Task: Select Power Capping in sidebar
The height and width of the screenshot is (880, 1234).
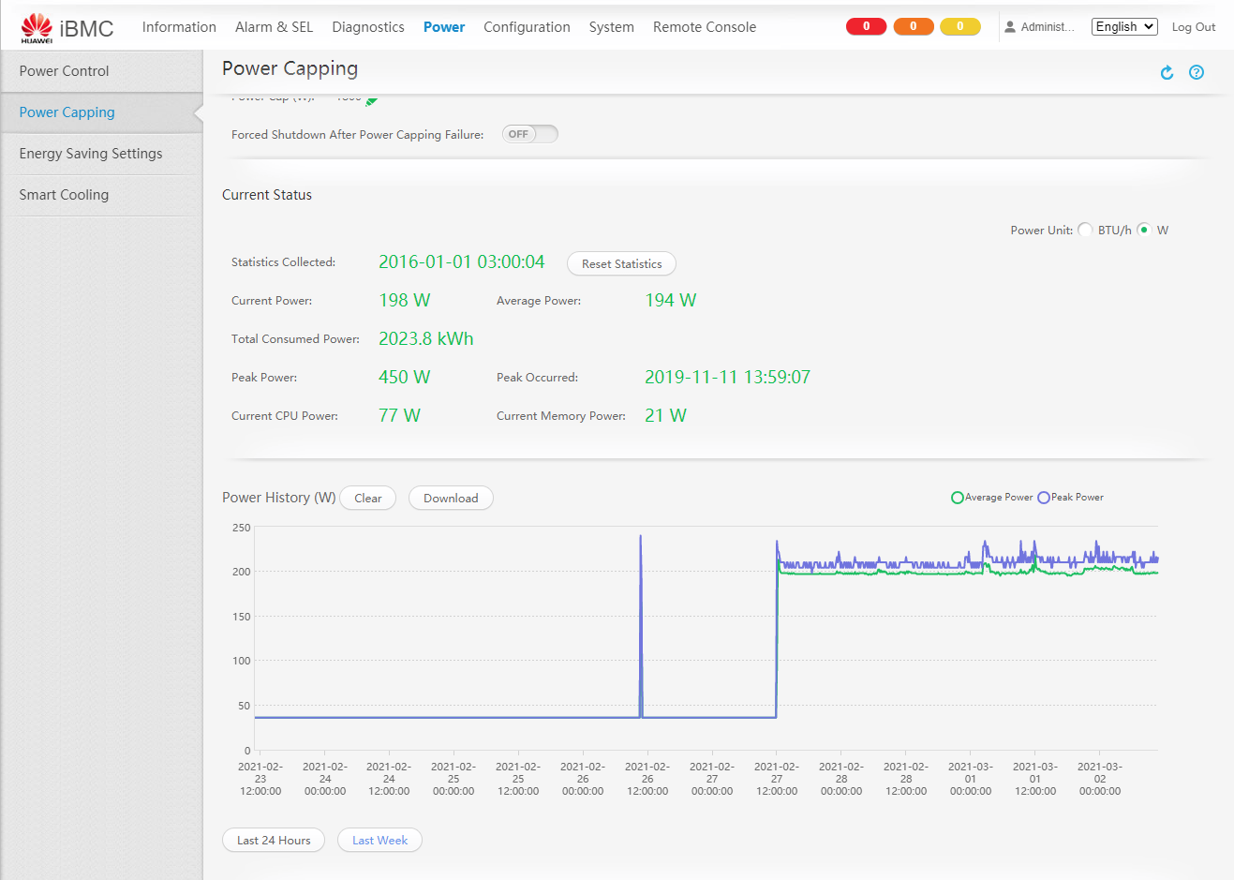Action: coord(101,112)
